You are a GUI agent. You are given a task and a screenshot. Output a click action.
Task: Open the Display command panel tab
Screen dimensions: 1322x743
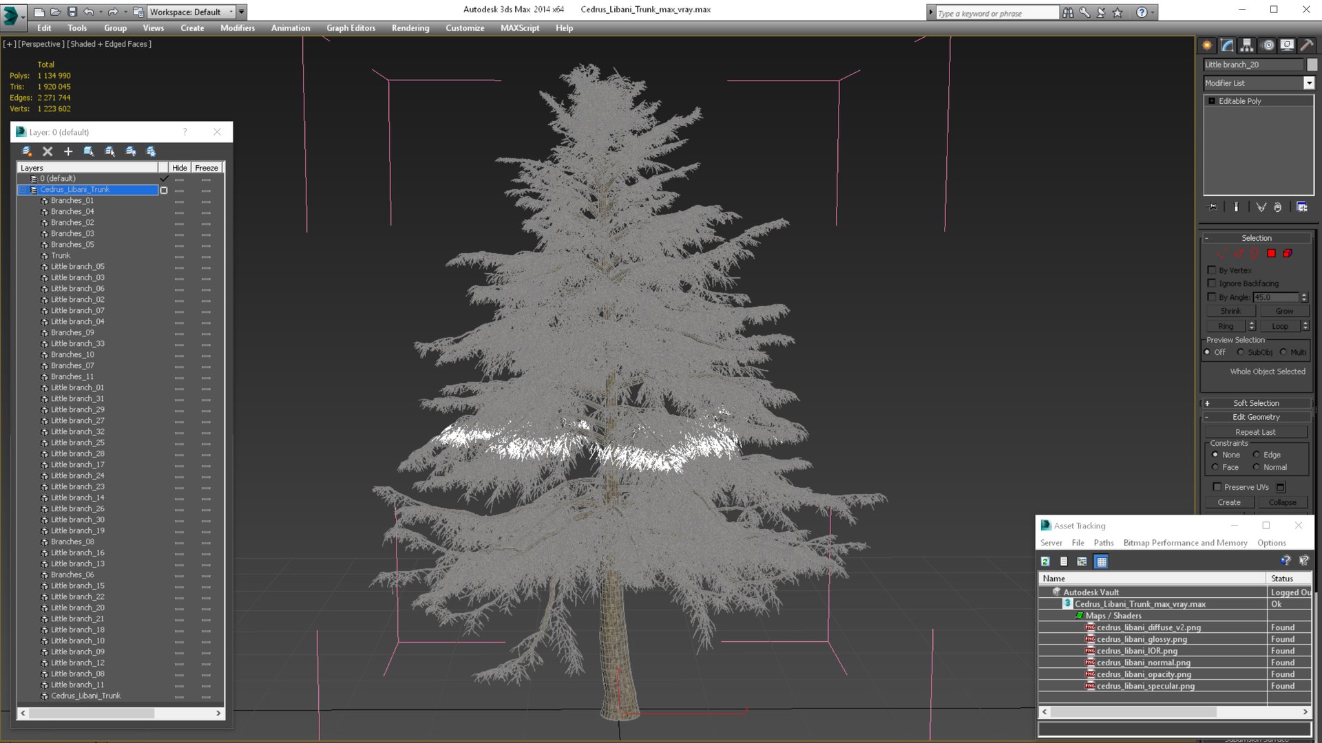coord(1287,45)
